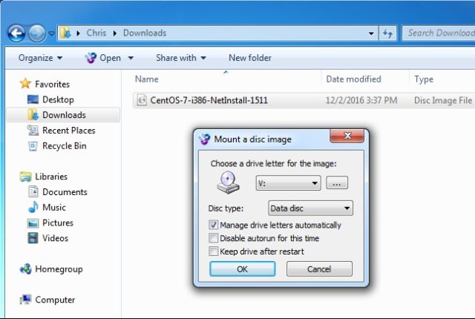Sort by Name column header
The image size is (475, 319).
(x=147, y=79)
